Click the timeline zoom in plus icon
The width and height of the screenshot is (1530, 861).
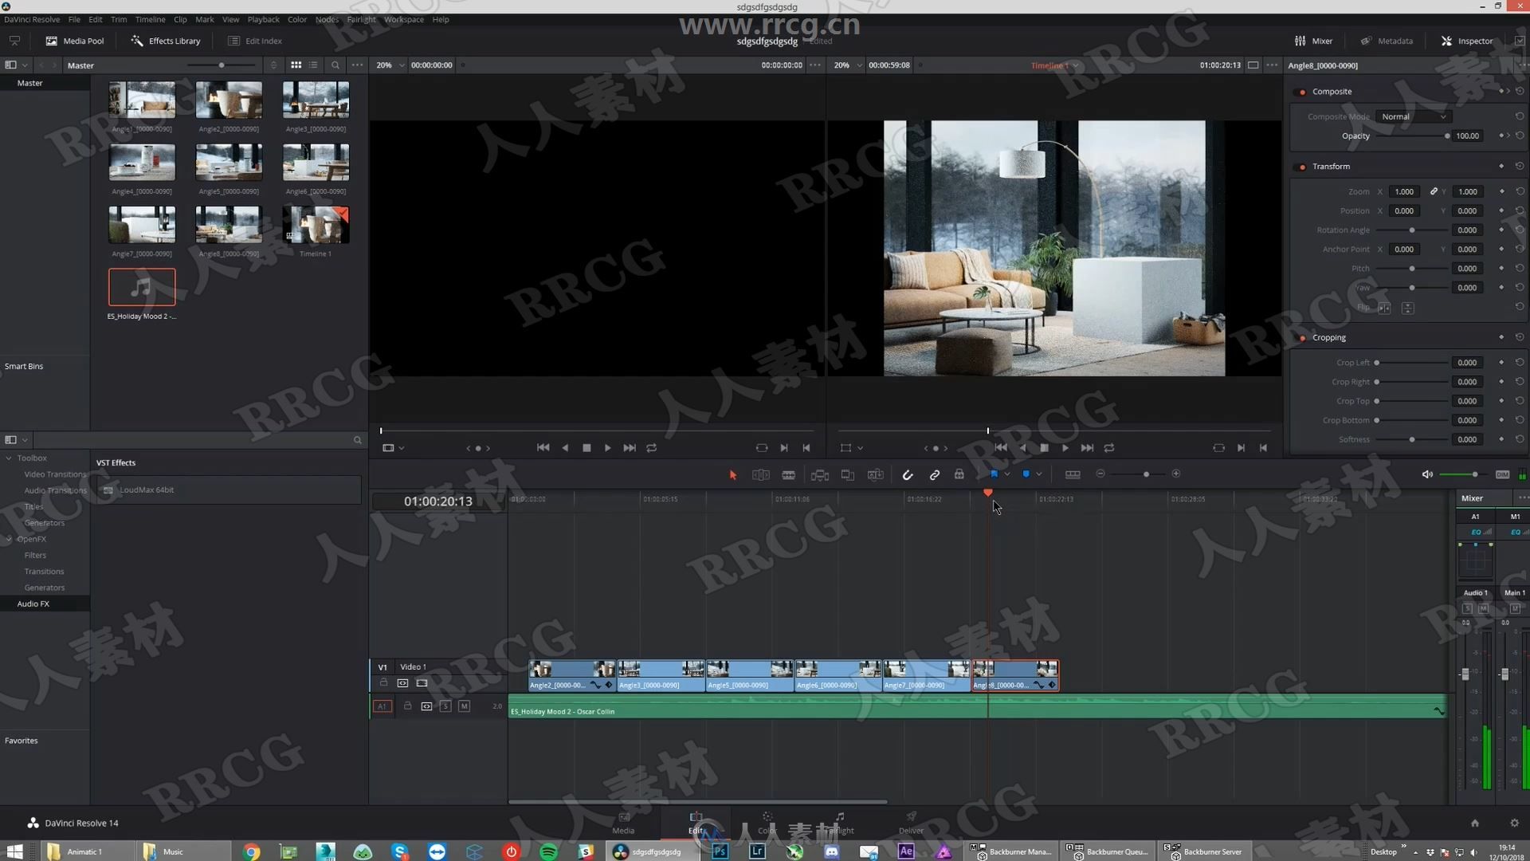pos(1176,474)
